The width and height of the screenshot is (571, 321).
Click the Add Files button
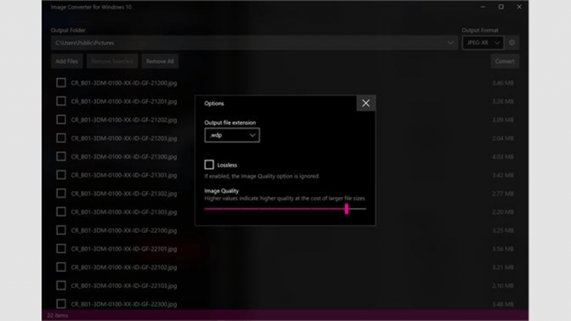point(67,61)
